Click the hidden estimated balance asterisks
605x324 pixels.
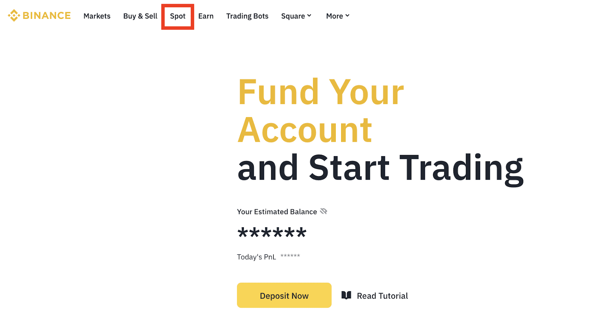(272, 233)
